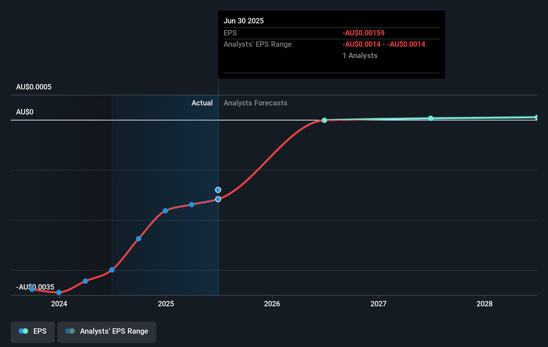The width and height of the screenshot is (548, 347).
Task: Toggle the EPS series visibility
Action: click(x=32, y=332)
